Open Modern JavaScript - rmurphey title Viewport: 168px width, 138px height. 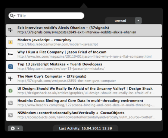(x=44, y=40)
